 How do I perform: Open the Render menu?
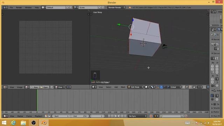(x=19, y=7)
